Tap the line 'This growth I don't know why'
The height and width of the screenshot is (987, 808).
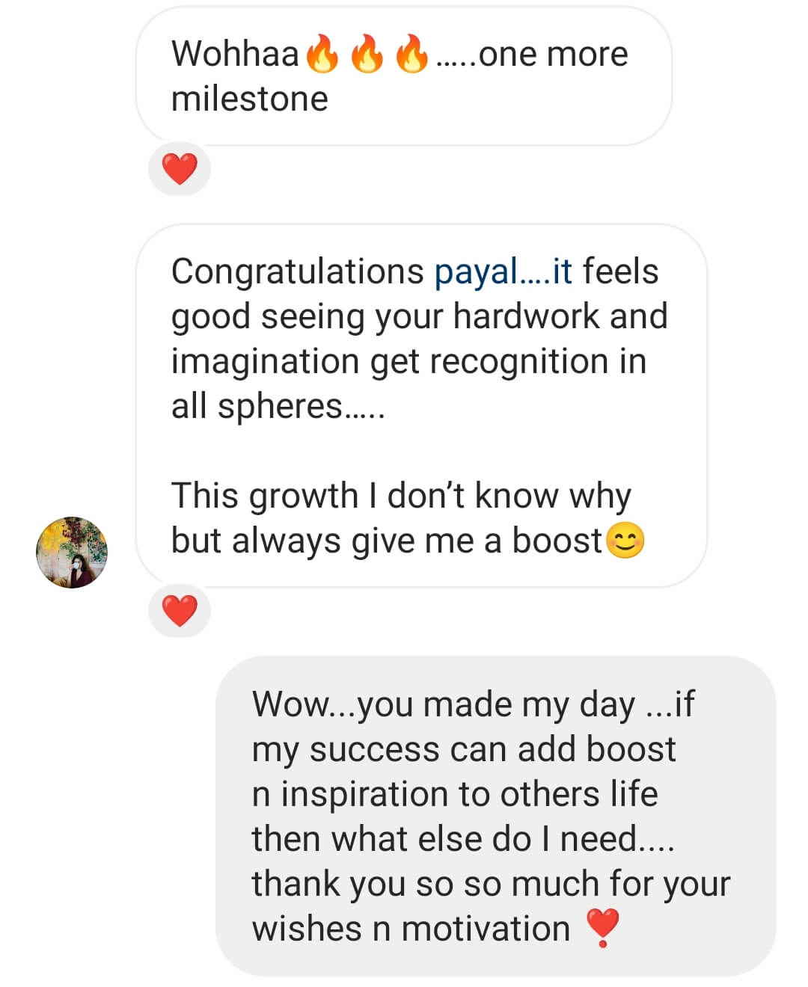click(401, 496)
